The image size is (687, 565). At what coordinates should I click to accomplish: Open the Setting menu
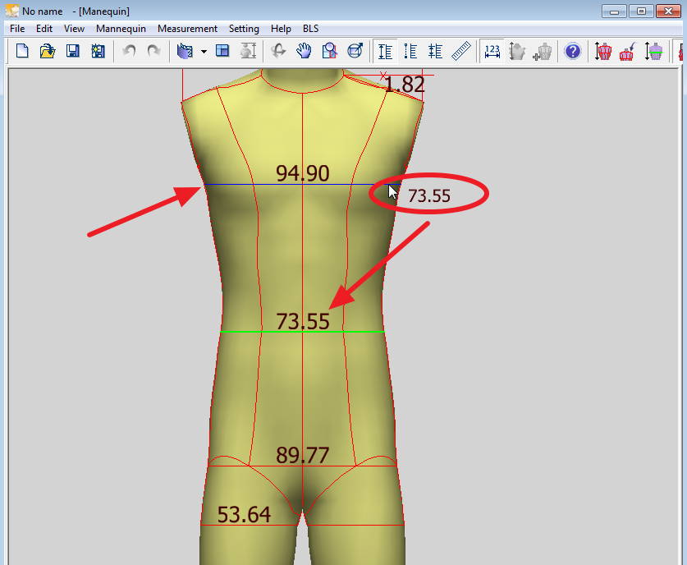(244, 29)
